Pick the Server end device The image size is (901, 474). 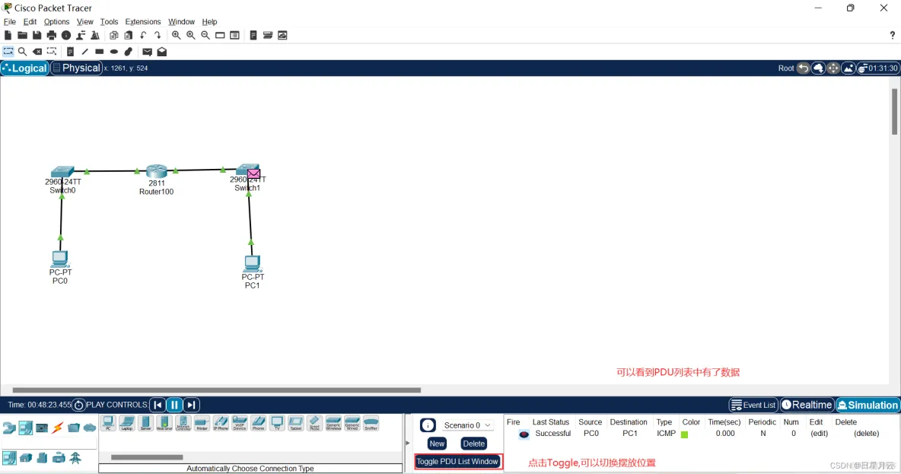click(146, 424)
